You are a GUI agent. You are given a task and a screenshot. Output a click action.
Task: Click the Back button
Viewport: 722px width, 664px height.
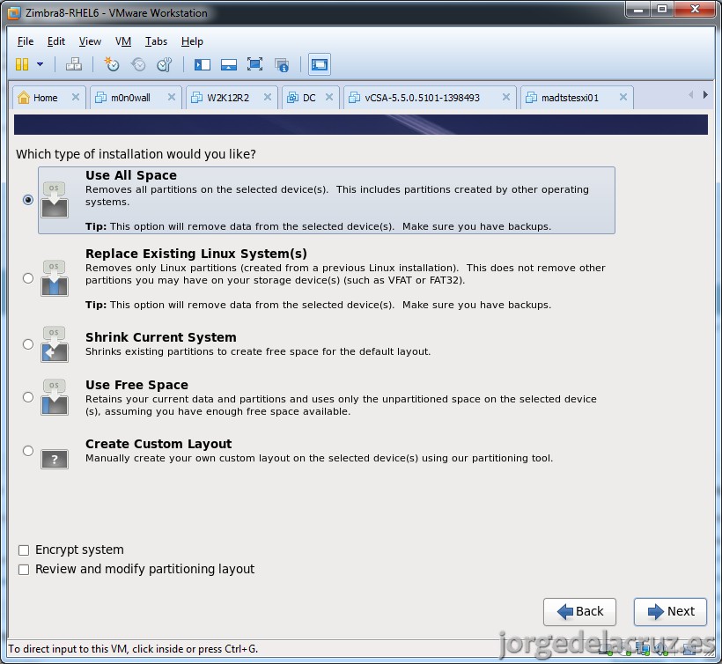[x=579, y=611]
